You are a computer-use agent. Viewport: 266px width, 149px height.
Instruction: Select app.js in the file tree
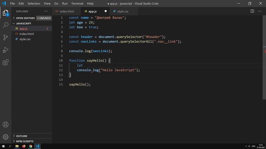tap(32, 29)
